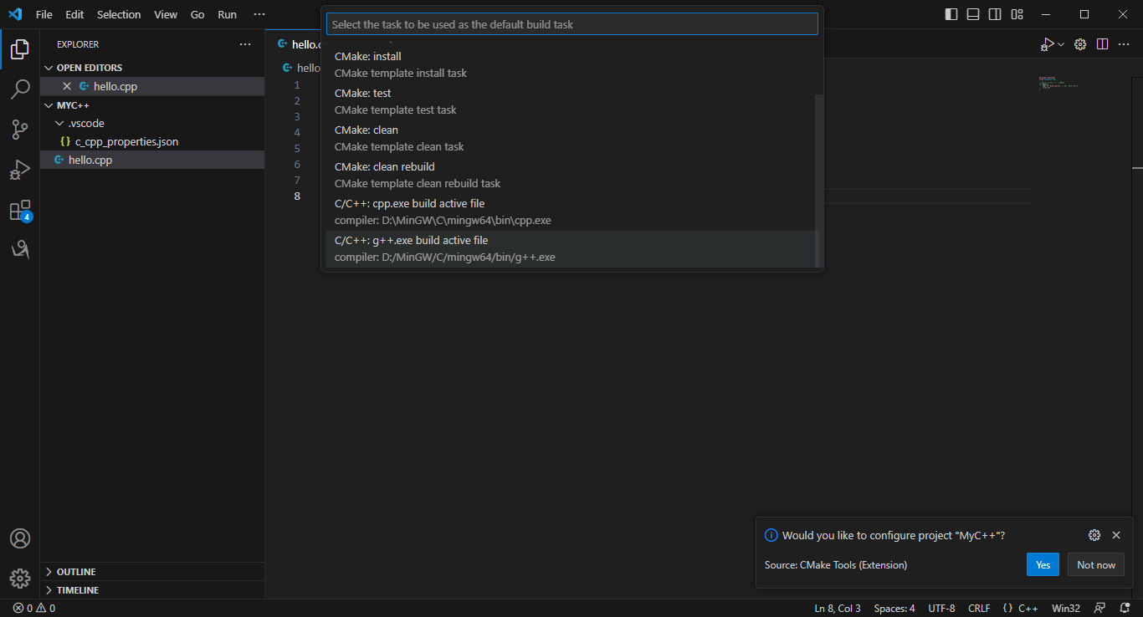The height and width of the screenshot is (617, 1143).
Task: Open Customize Layout button
Action: pyautogui.click(x=1017, y=14)
